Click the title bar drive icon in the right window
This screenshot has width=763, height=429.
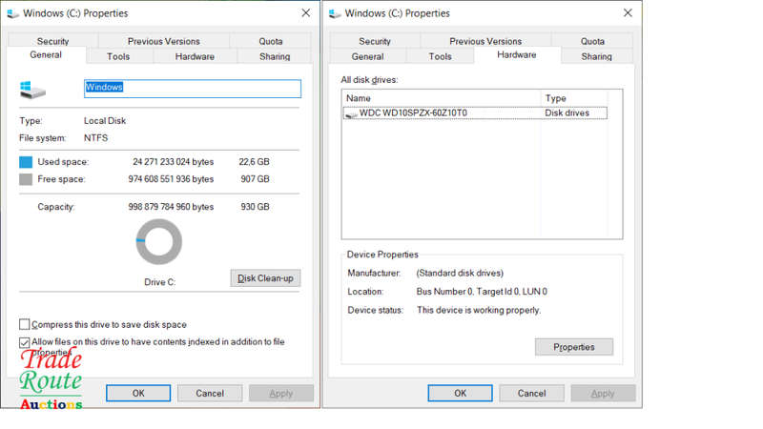335,13
